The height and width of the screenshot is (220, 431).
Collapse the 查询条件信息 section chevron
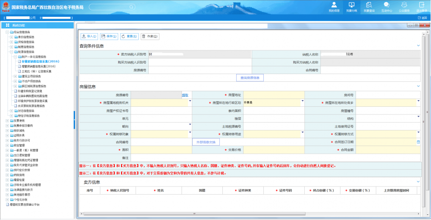tap(418, 46)
